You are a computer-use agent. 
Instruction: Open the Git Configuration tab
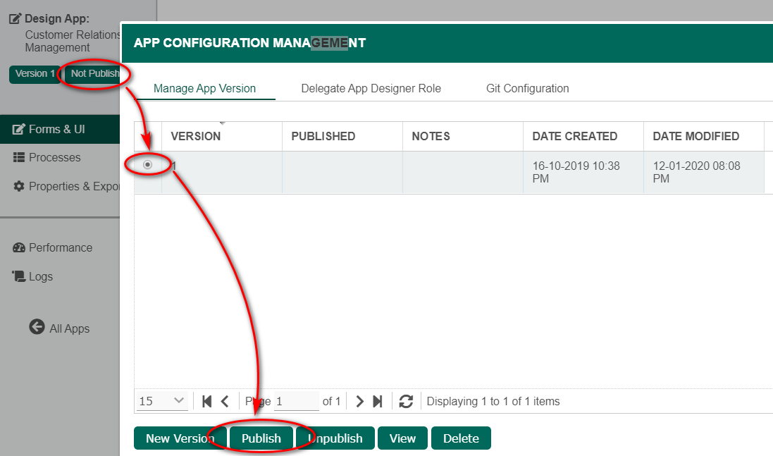coord(527,88)
